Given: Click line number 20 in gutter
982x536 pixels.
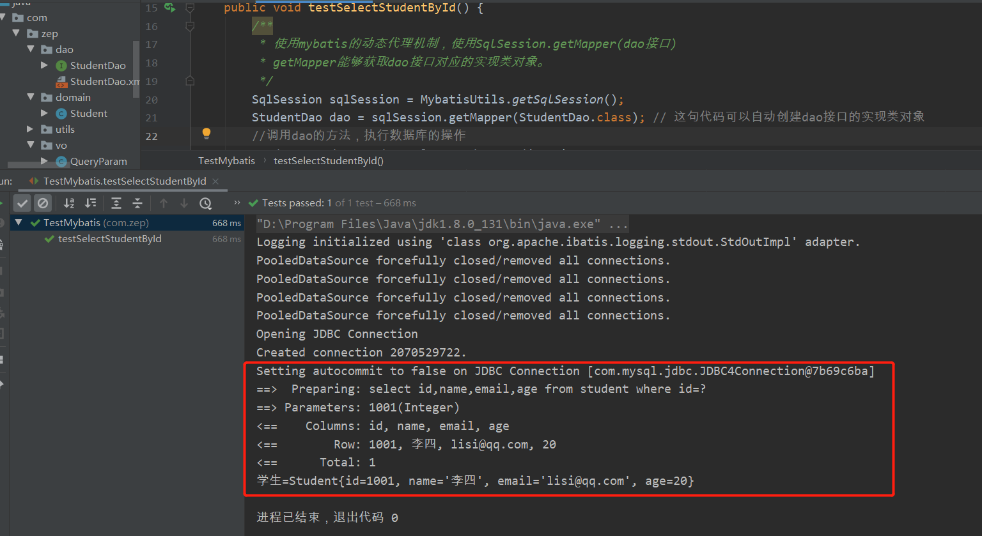Looking at the screenshot, I should (x=152, y=100).
